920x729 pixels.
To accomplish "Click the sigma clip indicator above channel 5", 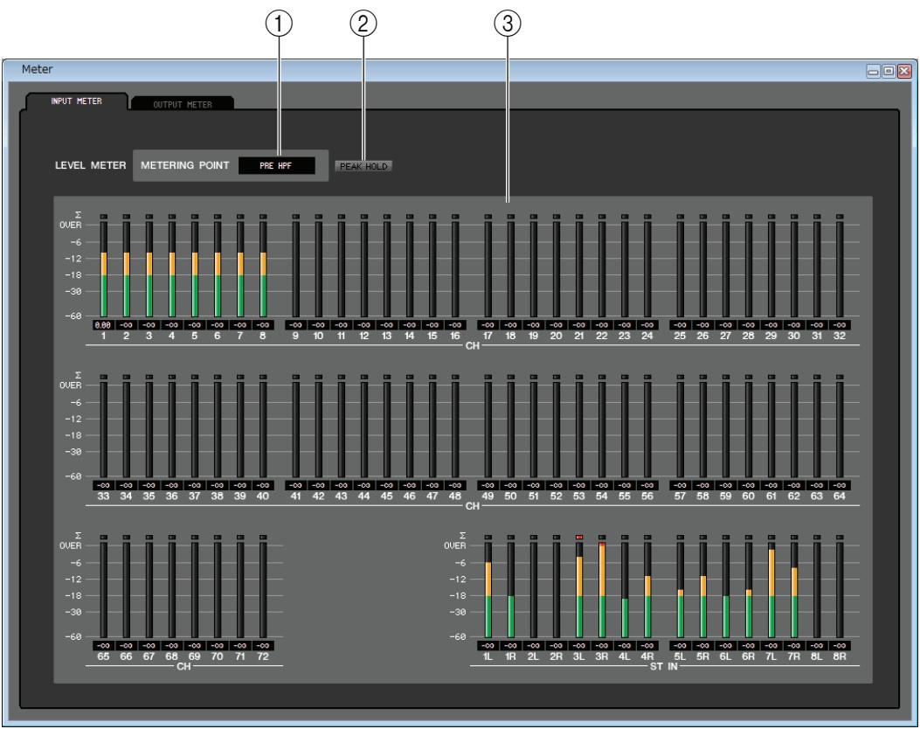I will point(195,217).
